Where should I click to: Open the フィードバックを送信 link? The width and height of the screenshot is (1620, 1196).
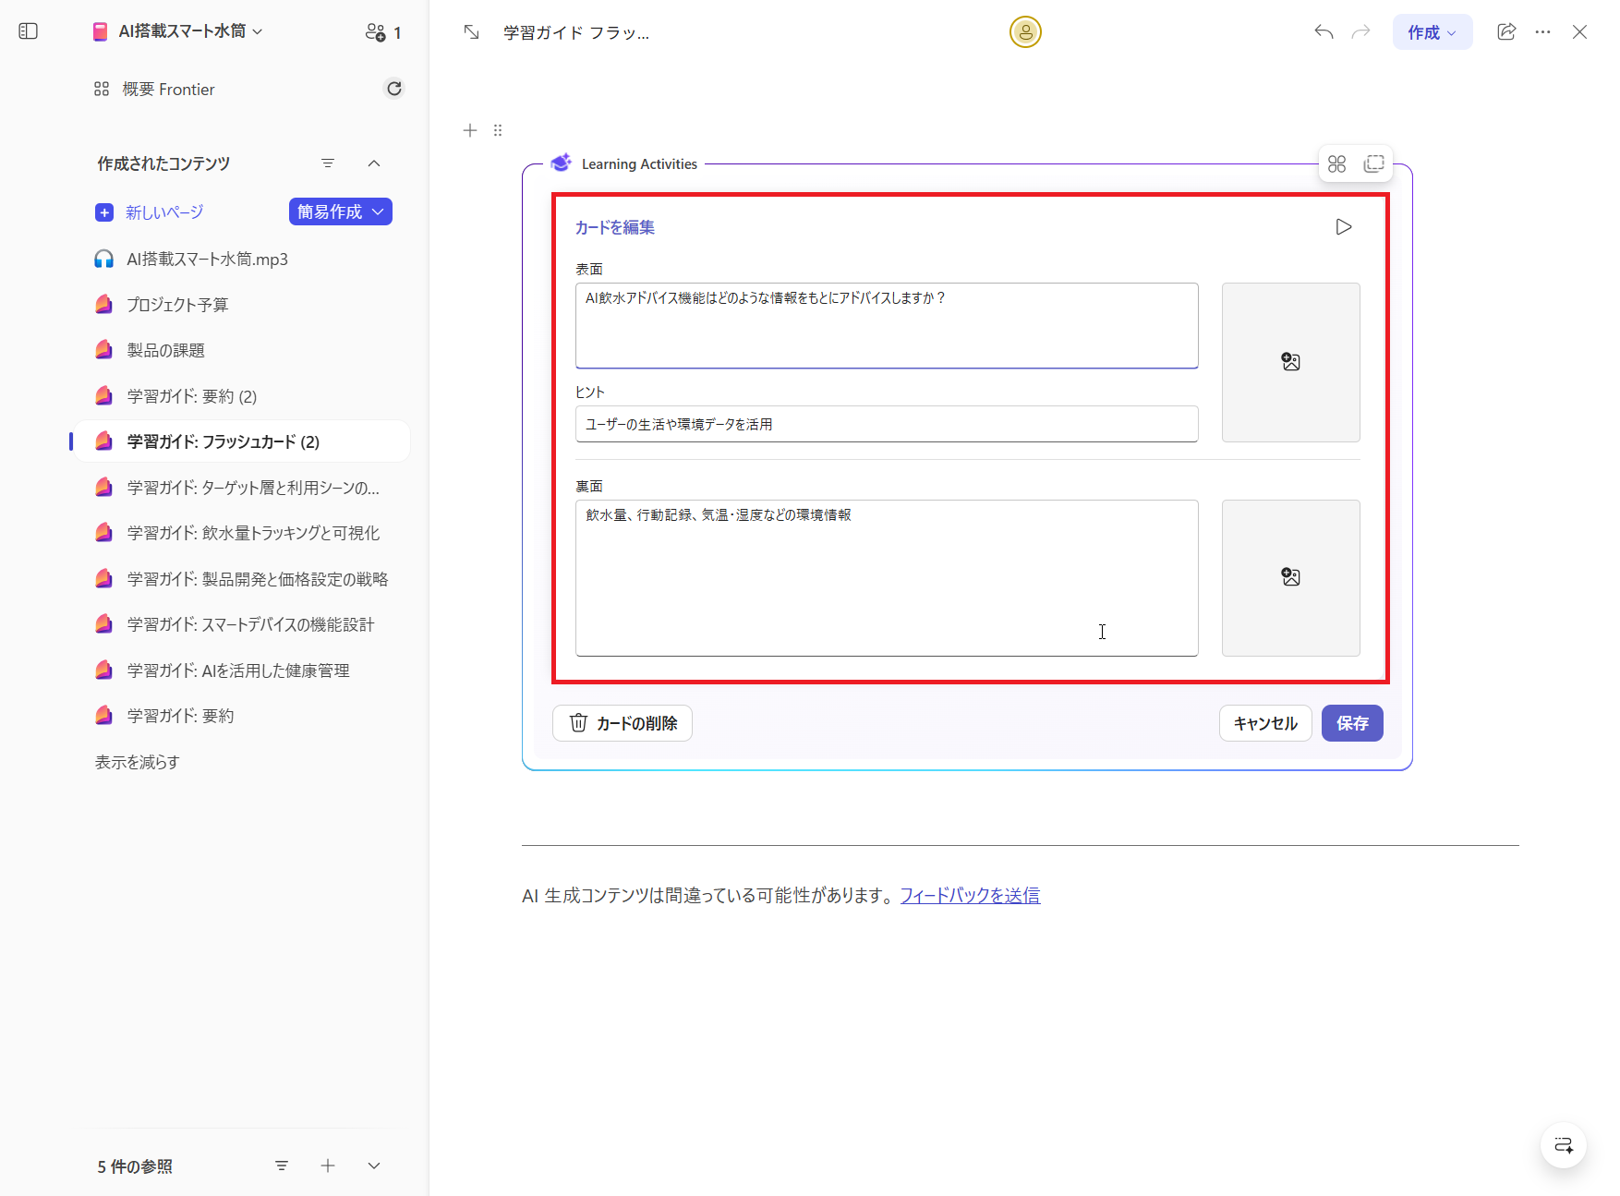click(x=969, y=894)
